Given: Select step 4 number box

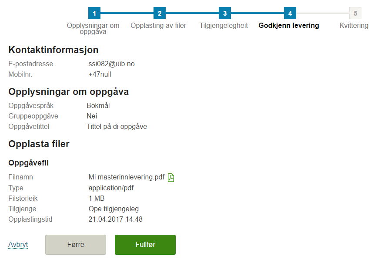Looking at the screenshot, I should tap(290, 13).
